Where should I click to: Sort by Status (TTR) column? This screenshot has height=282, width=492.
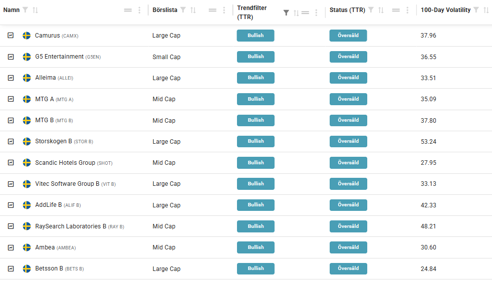[x=381, y=10]
